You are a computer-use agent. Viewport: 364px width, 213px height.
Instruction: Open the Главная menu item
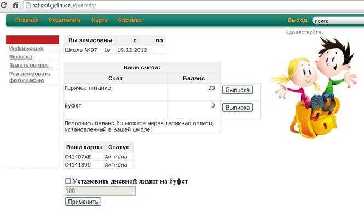(27, 20)
